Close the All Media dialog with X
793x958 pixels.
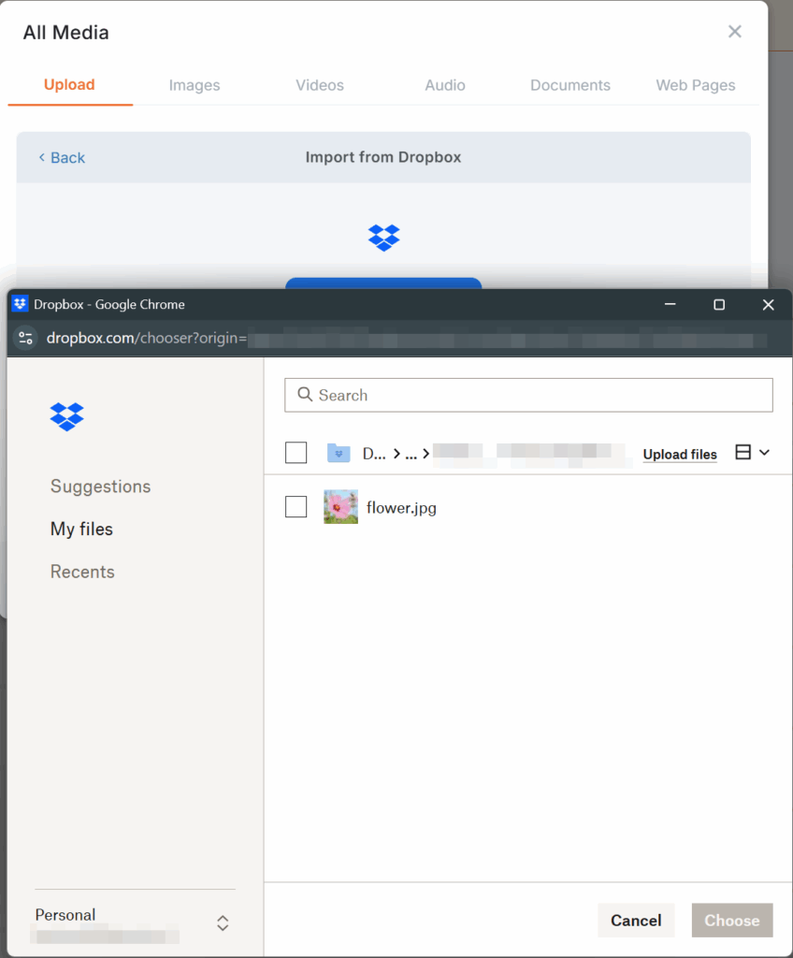click(734, 32)
